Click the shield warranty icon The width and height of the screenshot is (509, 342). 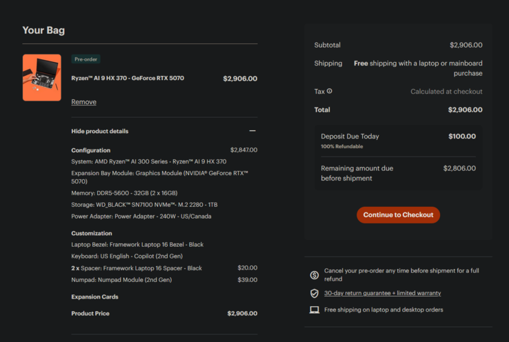click(315, 293)
